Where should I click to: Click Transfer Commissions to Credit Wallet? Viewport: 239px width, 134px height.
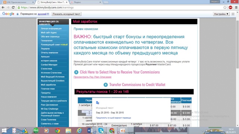click(x=137, y=85)
